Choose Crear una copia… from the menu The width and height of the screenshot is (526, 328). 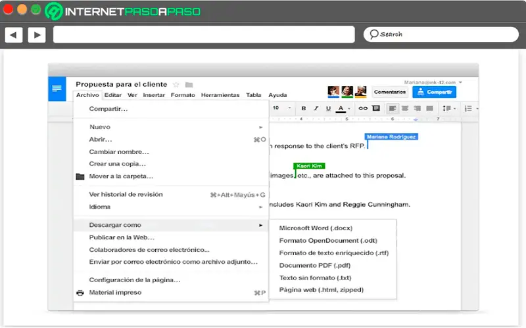tap(171, 163)
